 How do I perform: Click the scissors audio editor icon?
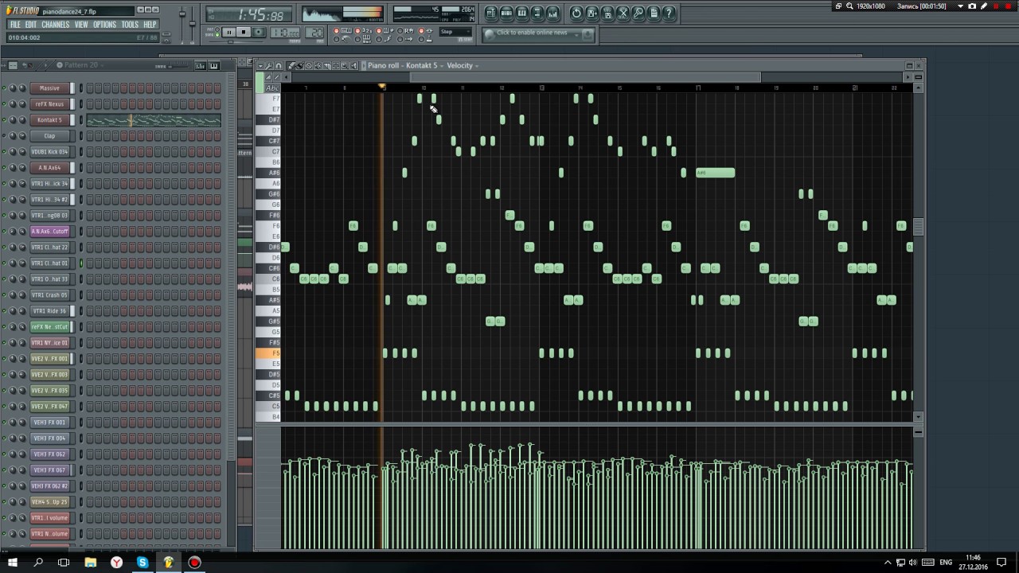[623, 14]
